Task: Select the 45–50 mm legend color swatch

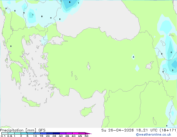Action: pos(82,133)
